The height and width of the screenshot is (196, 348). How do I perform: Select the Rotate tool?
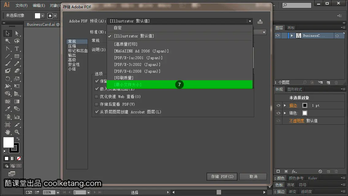tap(8, 79)
